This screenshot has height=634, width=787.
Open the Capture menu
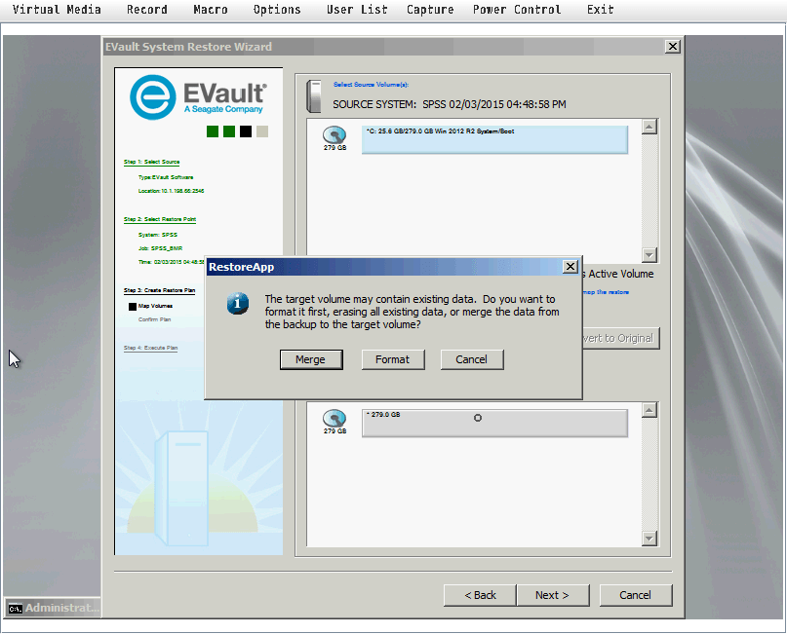430,10
